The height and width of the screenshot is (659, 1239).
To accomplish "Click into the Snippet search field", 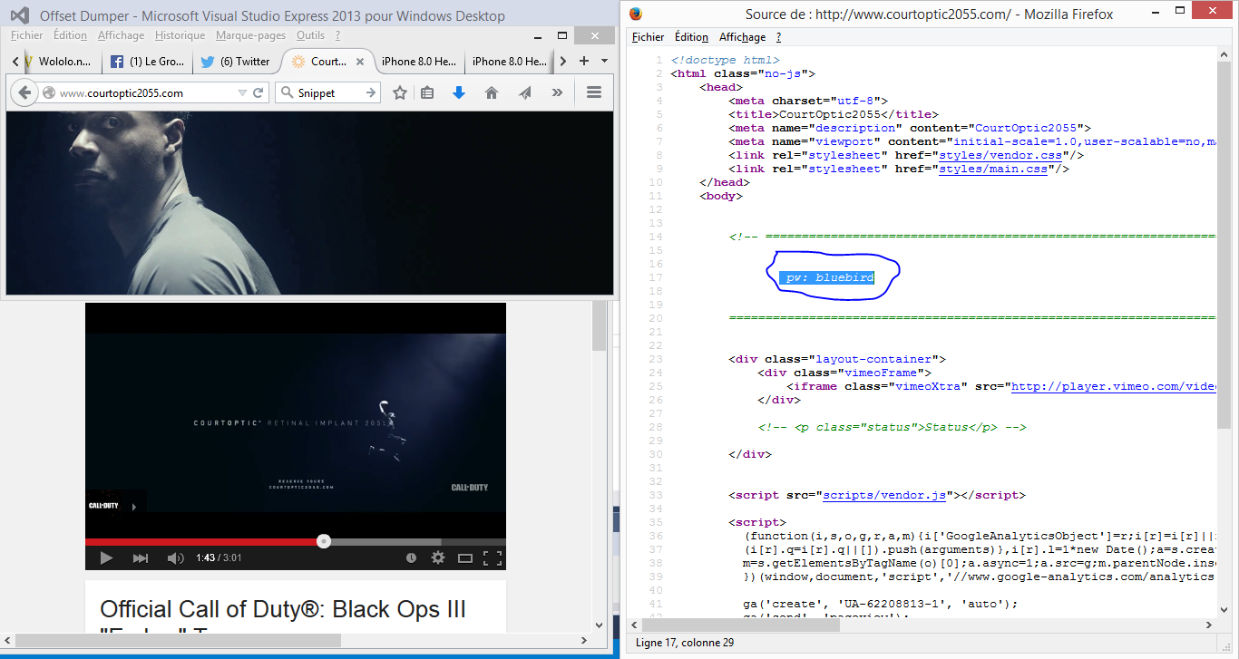I will click(x=328, y=92).
